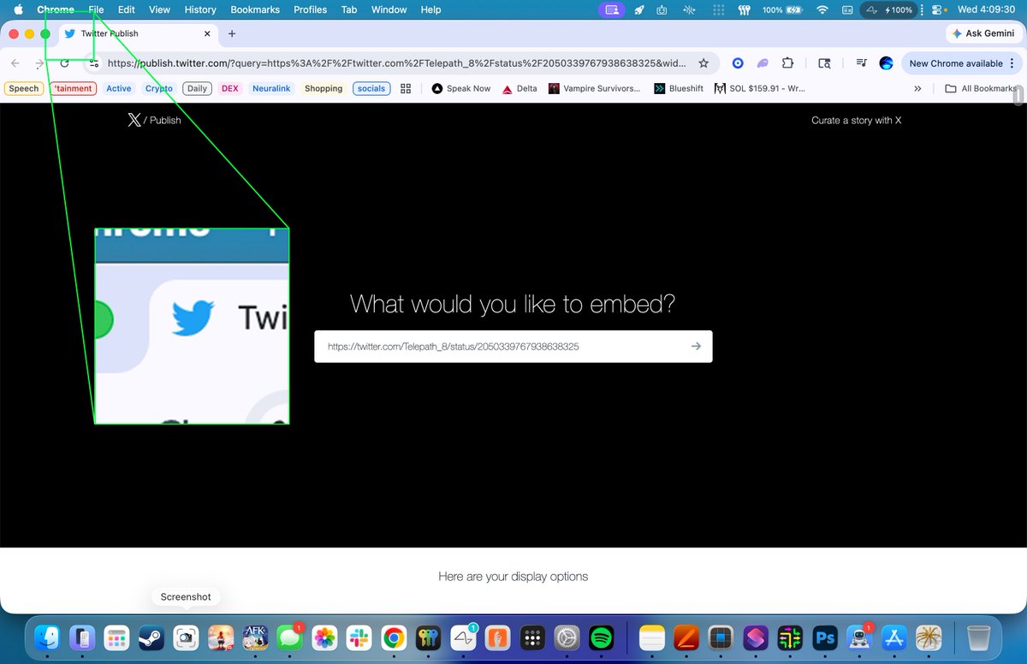The height and width of the screenshot is (664, 1027).
Task: Open the Speak Now bookmark
Action: click(x=461, y=88)
